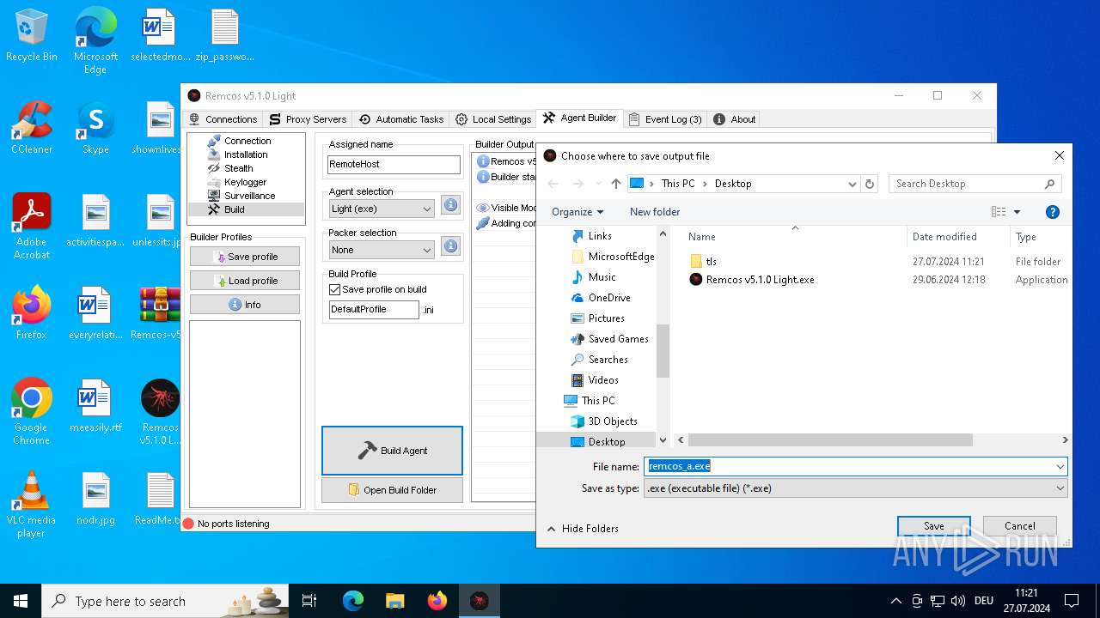Viewport: 1100px width, 618px height.
Task: Open the Save as type dropdown
Action: (x=855, y=488)
